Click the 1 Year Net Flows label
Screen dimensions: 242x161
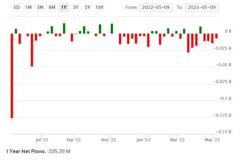click(26, 152)
